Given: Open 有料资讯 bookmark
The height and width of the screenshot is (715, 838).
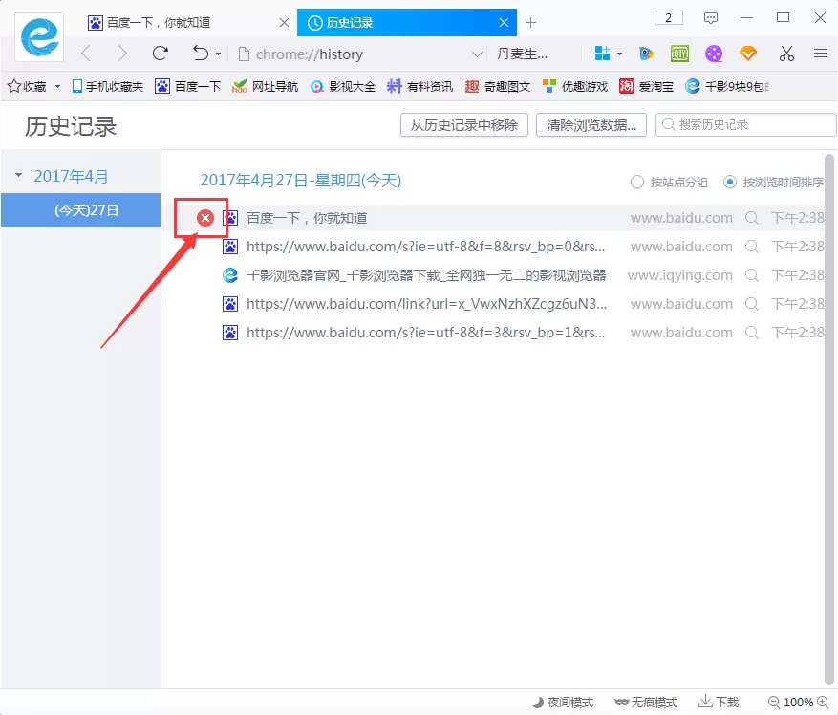Looking at the screenshot, I should pos(419,86).
